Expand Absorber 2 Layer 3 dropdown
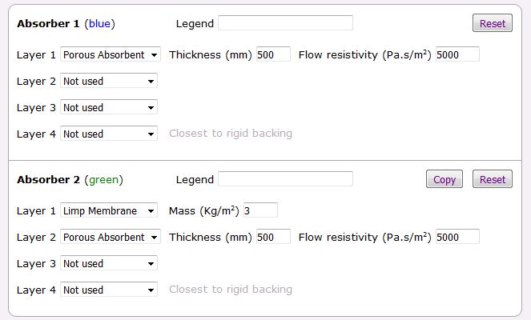 pos(109,263)
